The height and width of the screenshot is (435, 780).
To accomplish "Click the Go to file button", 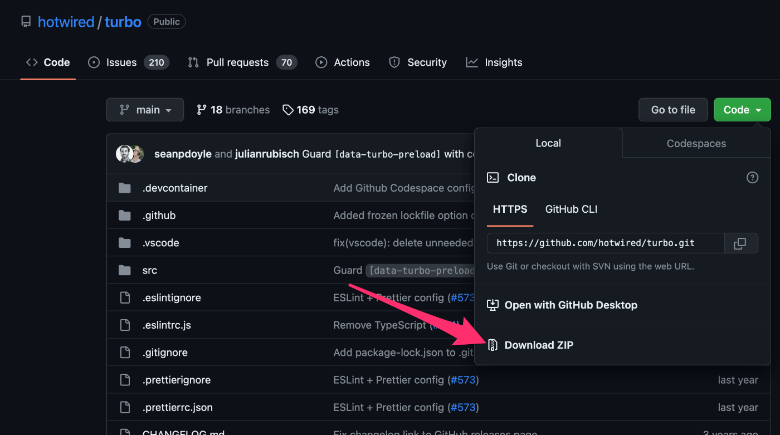I will [673, 110].
